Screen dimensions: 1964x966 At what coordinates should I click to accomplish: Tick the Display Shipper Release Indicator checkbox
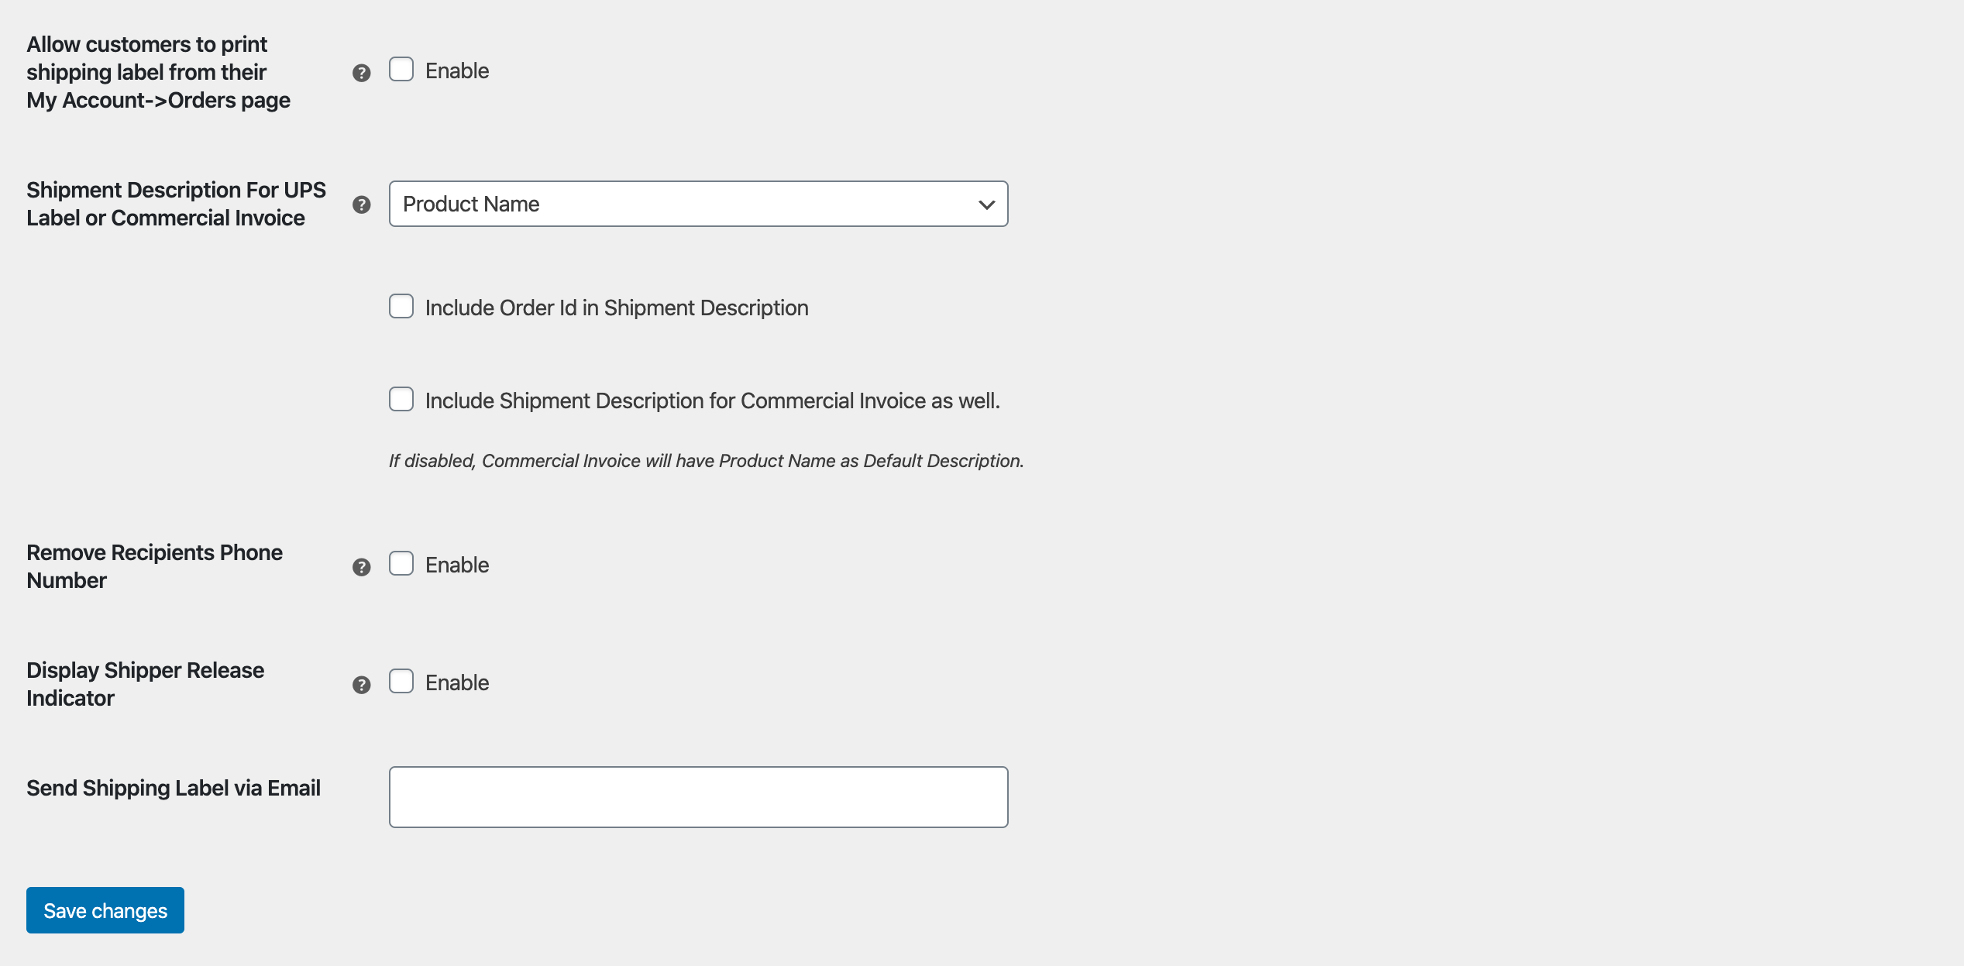tap(401, 682)
